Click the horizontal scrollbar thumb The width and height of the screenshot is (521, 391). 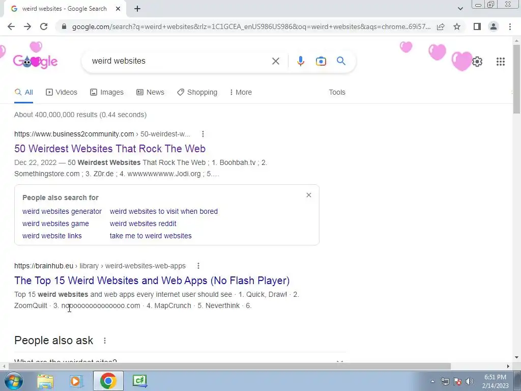coord(229,367)
